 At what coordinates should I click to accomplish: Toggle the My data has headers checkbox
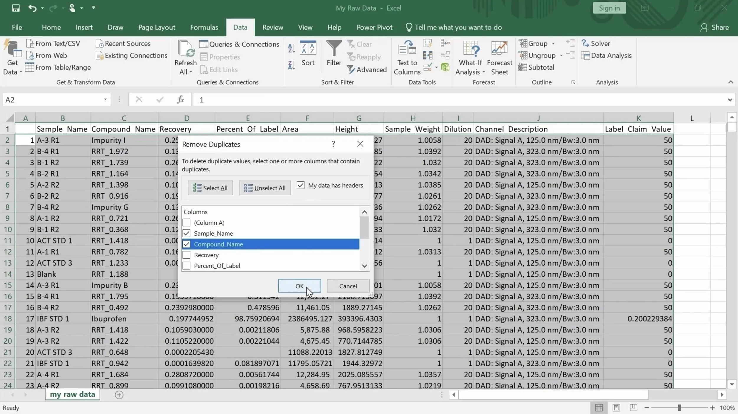[301, 185]
